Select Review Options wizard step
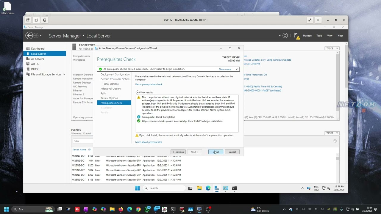 109,98
